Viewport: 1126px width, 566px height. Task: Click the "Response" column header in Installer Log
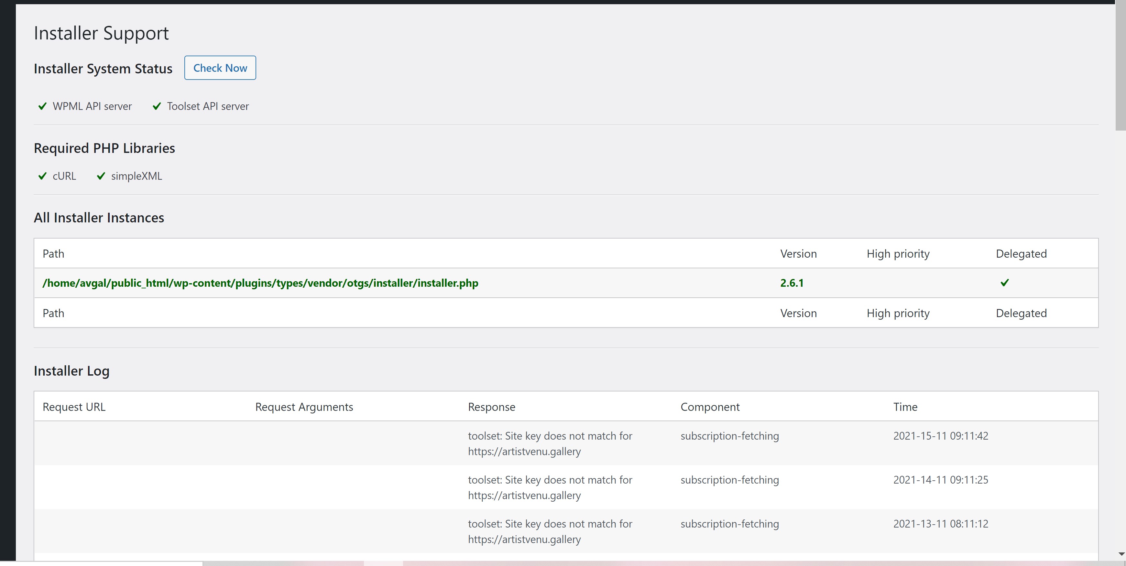tap(492, 407)
